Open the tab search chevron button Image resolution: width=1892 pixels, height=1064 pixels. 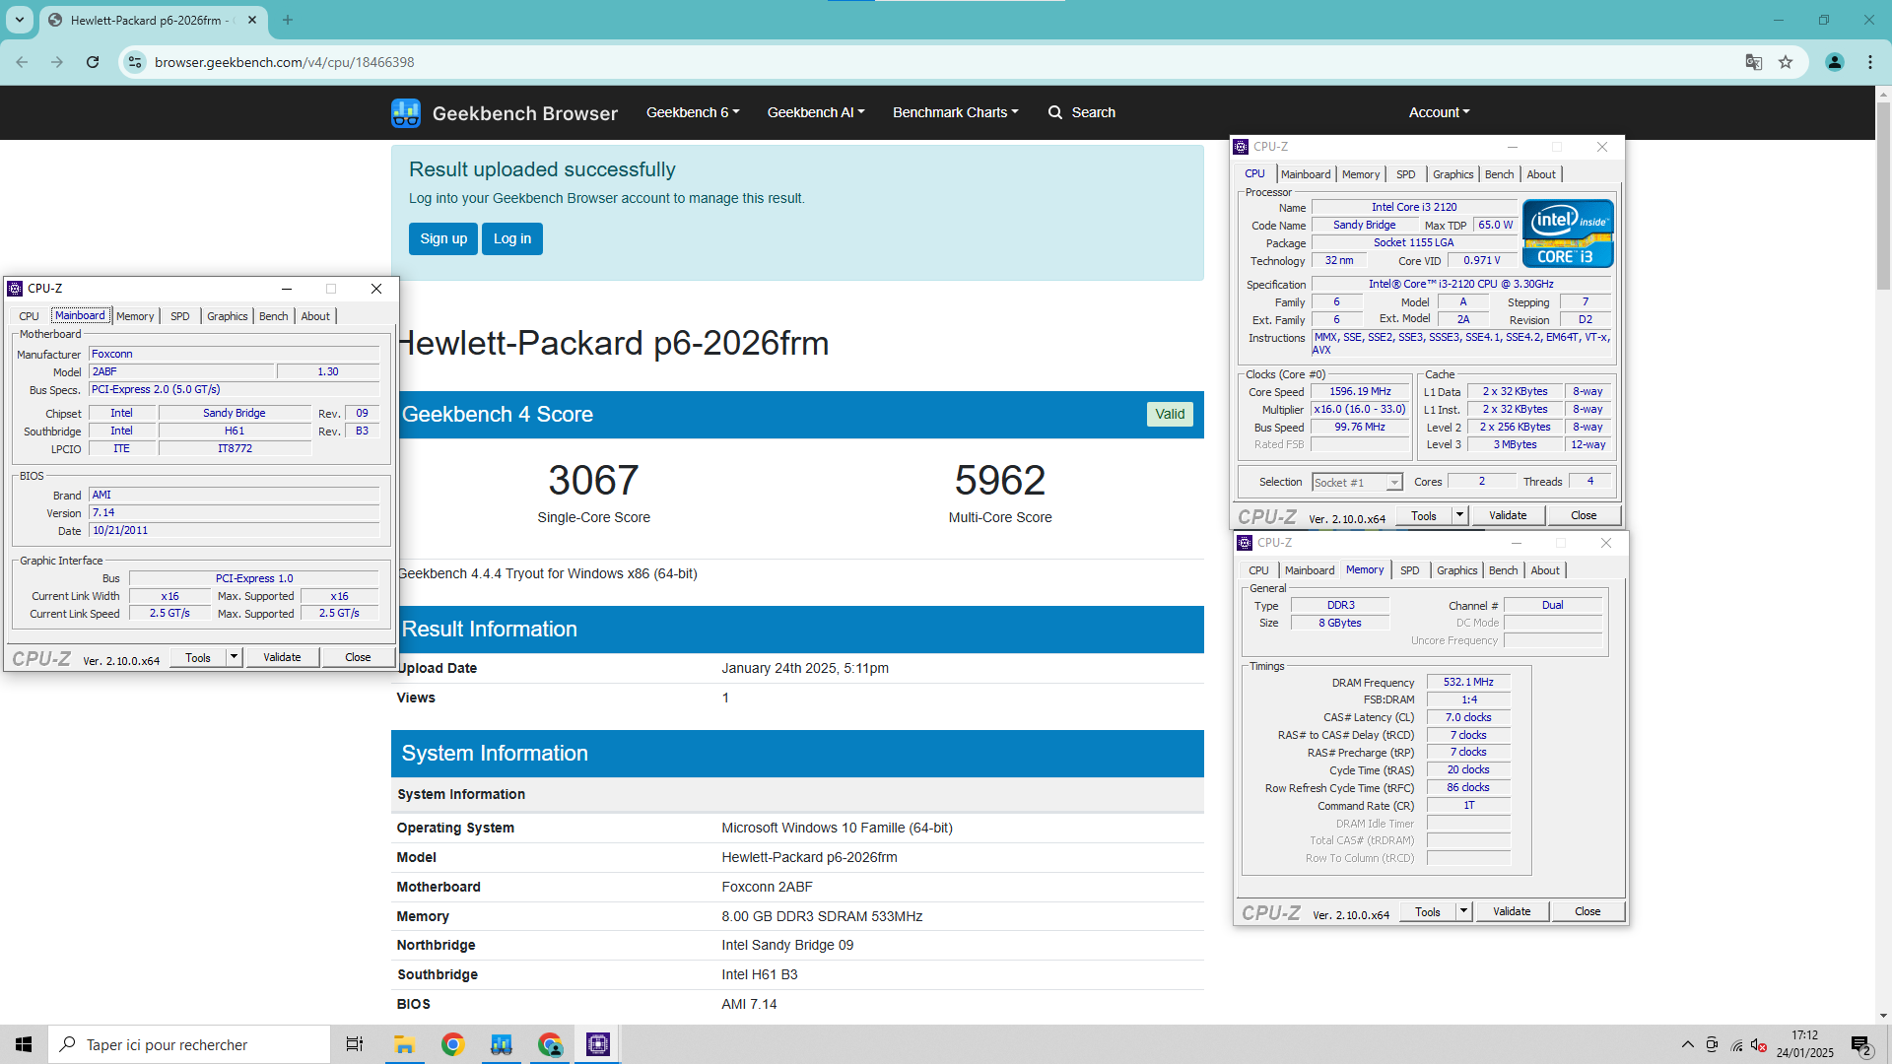pos(20,20)
